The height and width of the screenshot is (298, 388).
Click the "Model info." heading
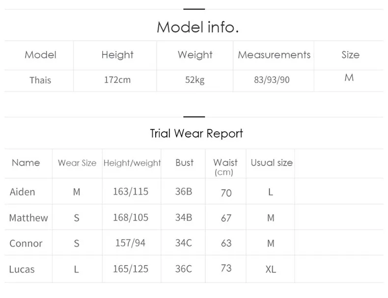pyautogui.click(x=197, y=27)
